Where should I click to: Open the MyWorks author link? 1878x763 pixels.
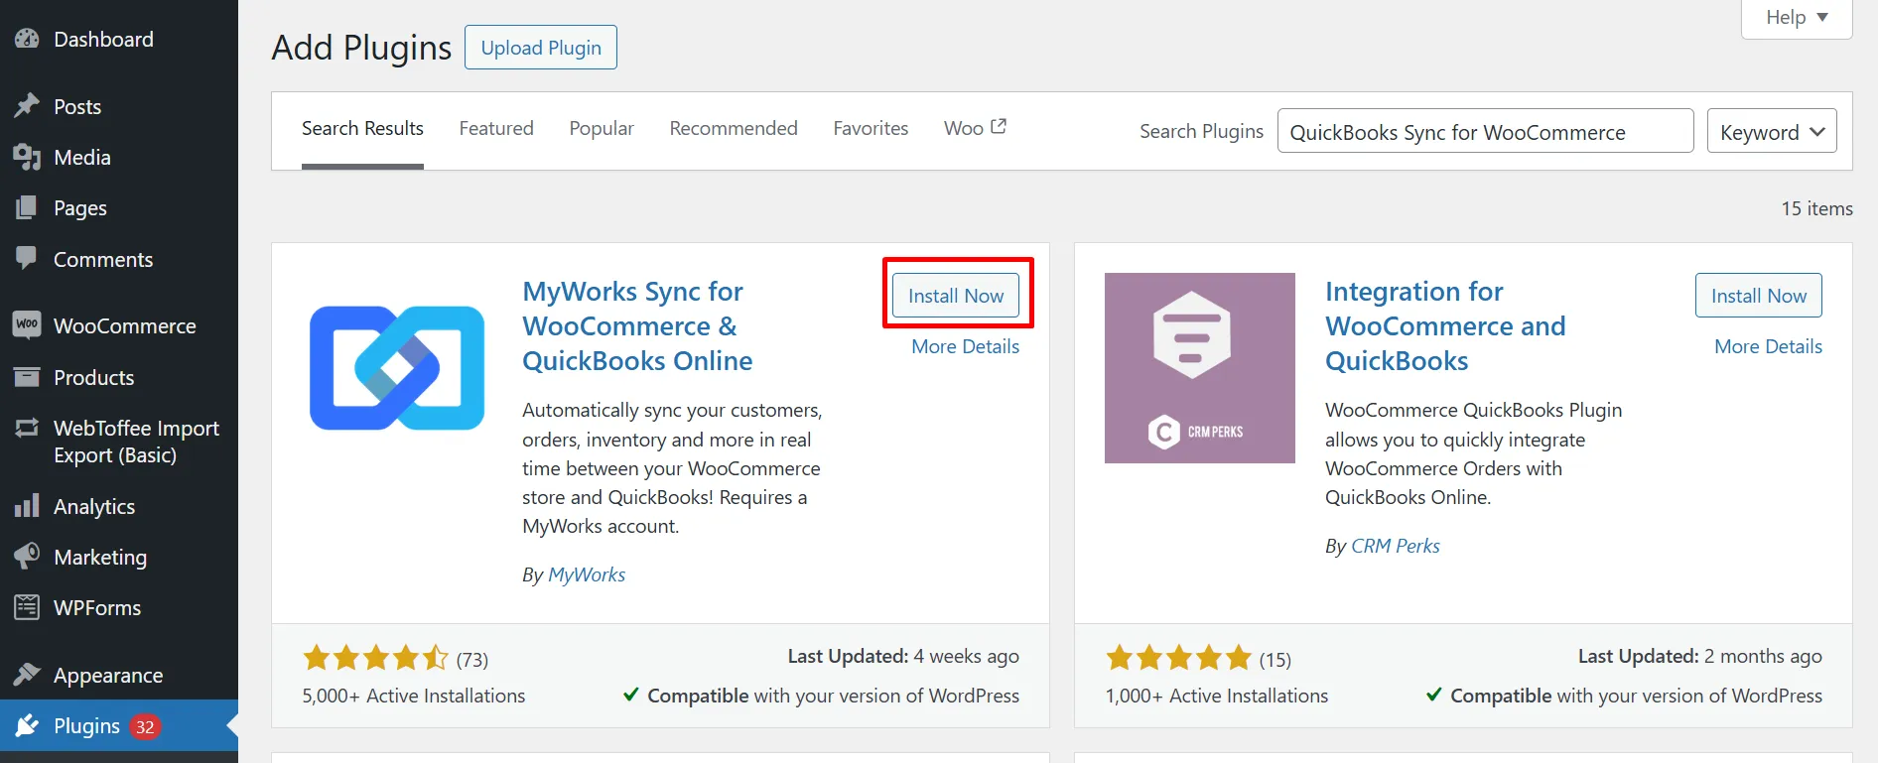[x=587, y=574]
